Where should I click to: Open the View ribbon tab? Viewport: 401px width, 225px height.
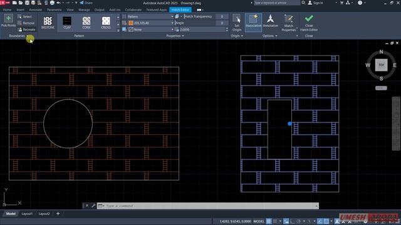(x=70, y=10)
